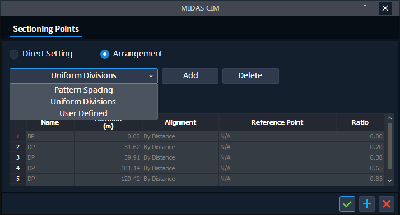Click By Distance cell in row 3
The height and width of the screenshot is (215, 400).
180,157
